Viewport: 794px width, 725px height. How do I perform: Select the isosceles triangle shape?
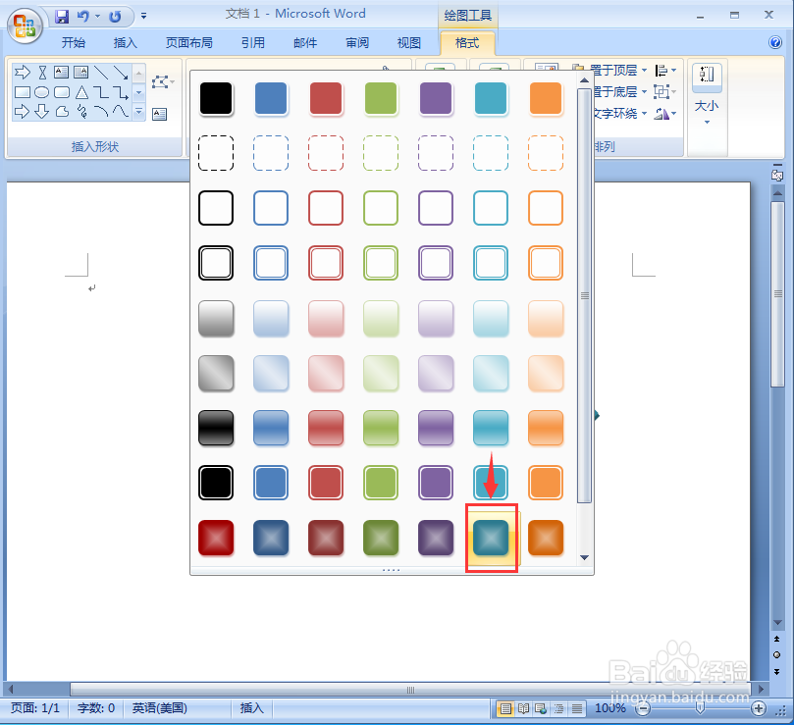[x=81, y=92]
